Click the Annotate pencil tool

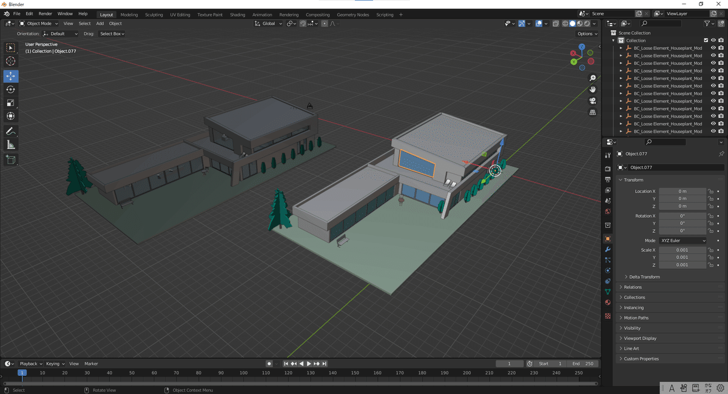click(10, 132)
